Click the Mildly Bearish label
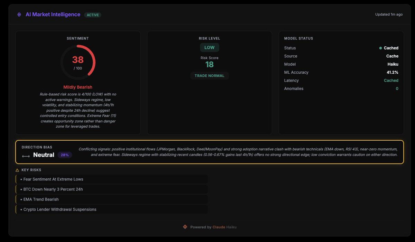415x242 pixels. click(x=78, y=87)
